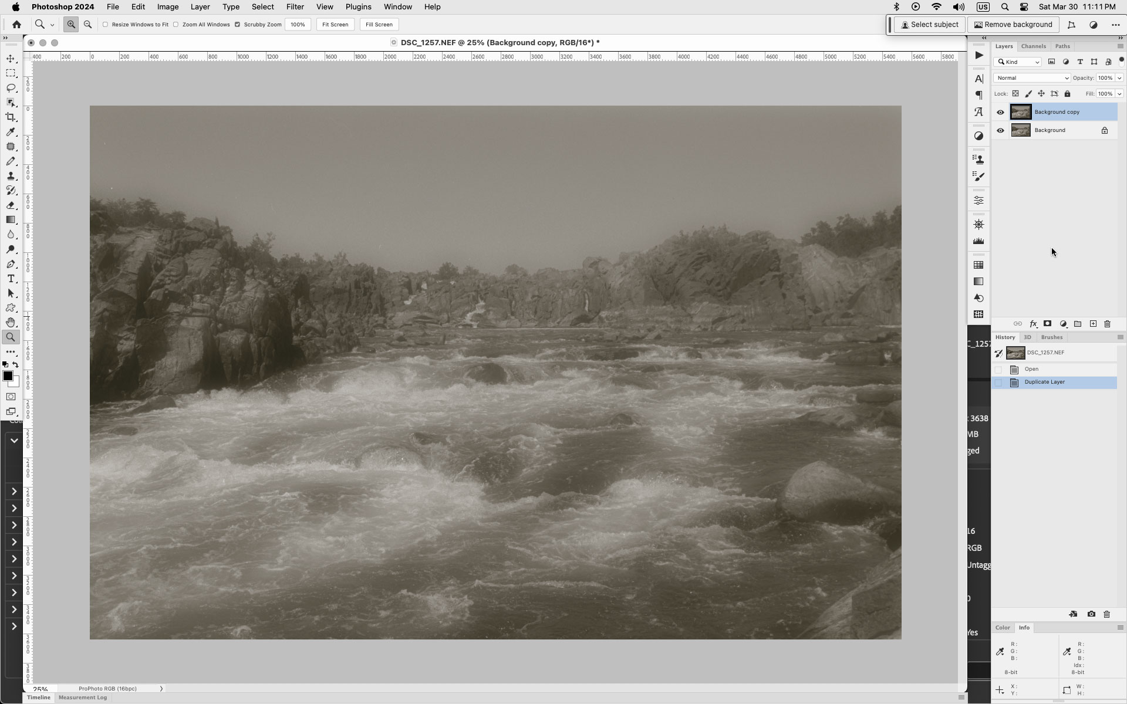The height and width of the screenshot is (704, 1127).
Task: Toggle Zoom All Windows option
Action: pyautogui.click(x=176, y=25)
